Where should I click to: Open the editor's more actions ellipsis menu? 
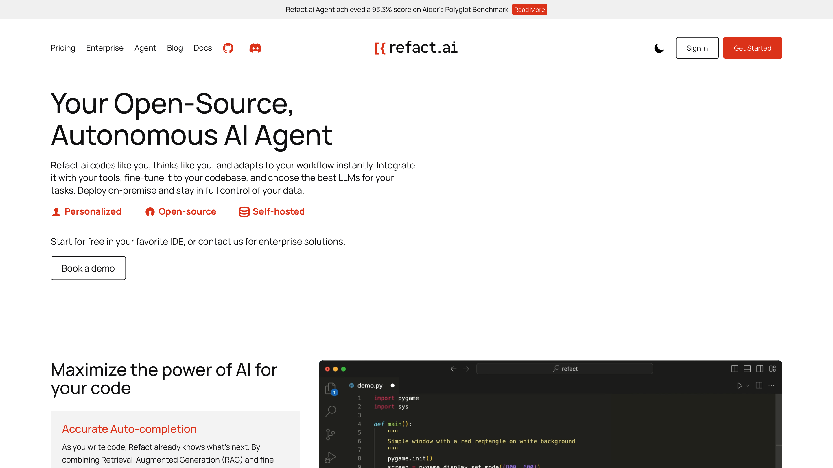[771, 385]
